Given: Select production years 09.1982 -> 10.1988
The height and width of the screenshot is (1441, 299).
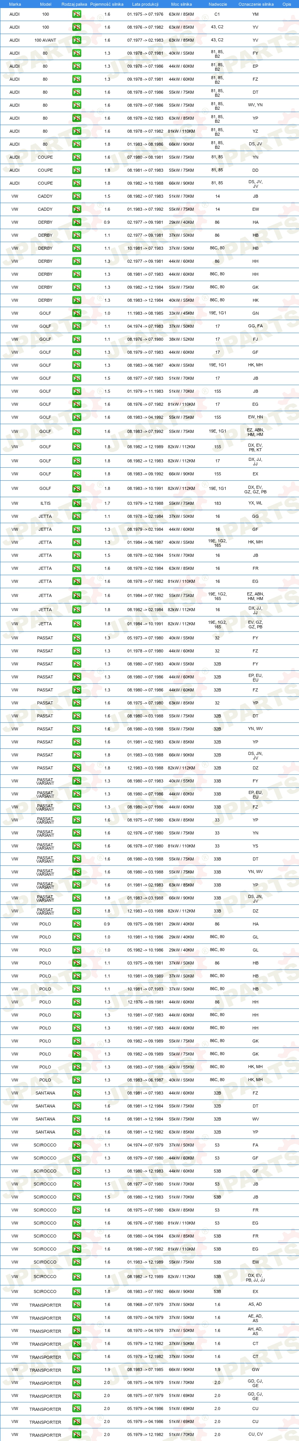Looking at the screenshot, I should click(145, 184).
